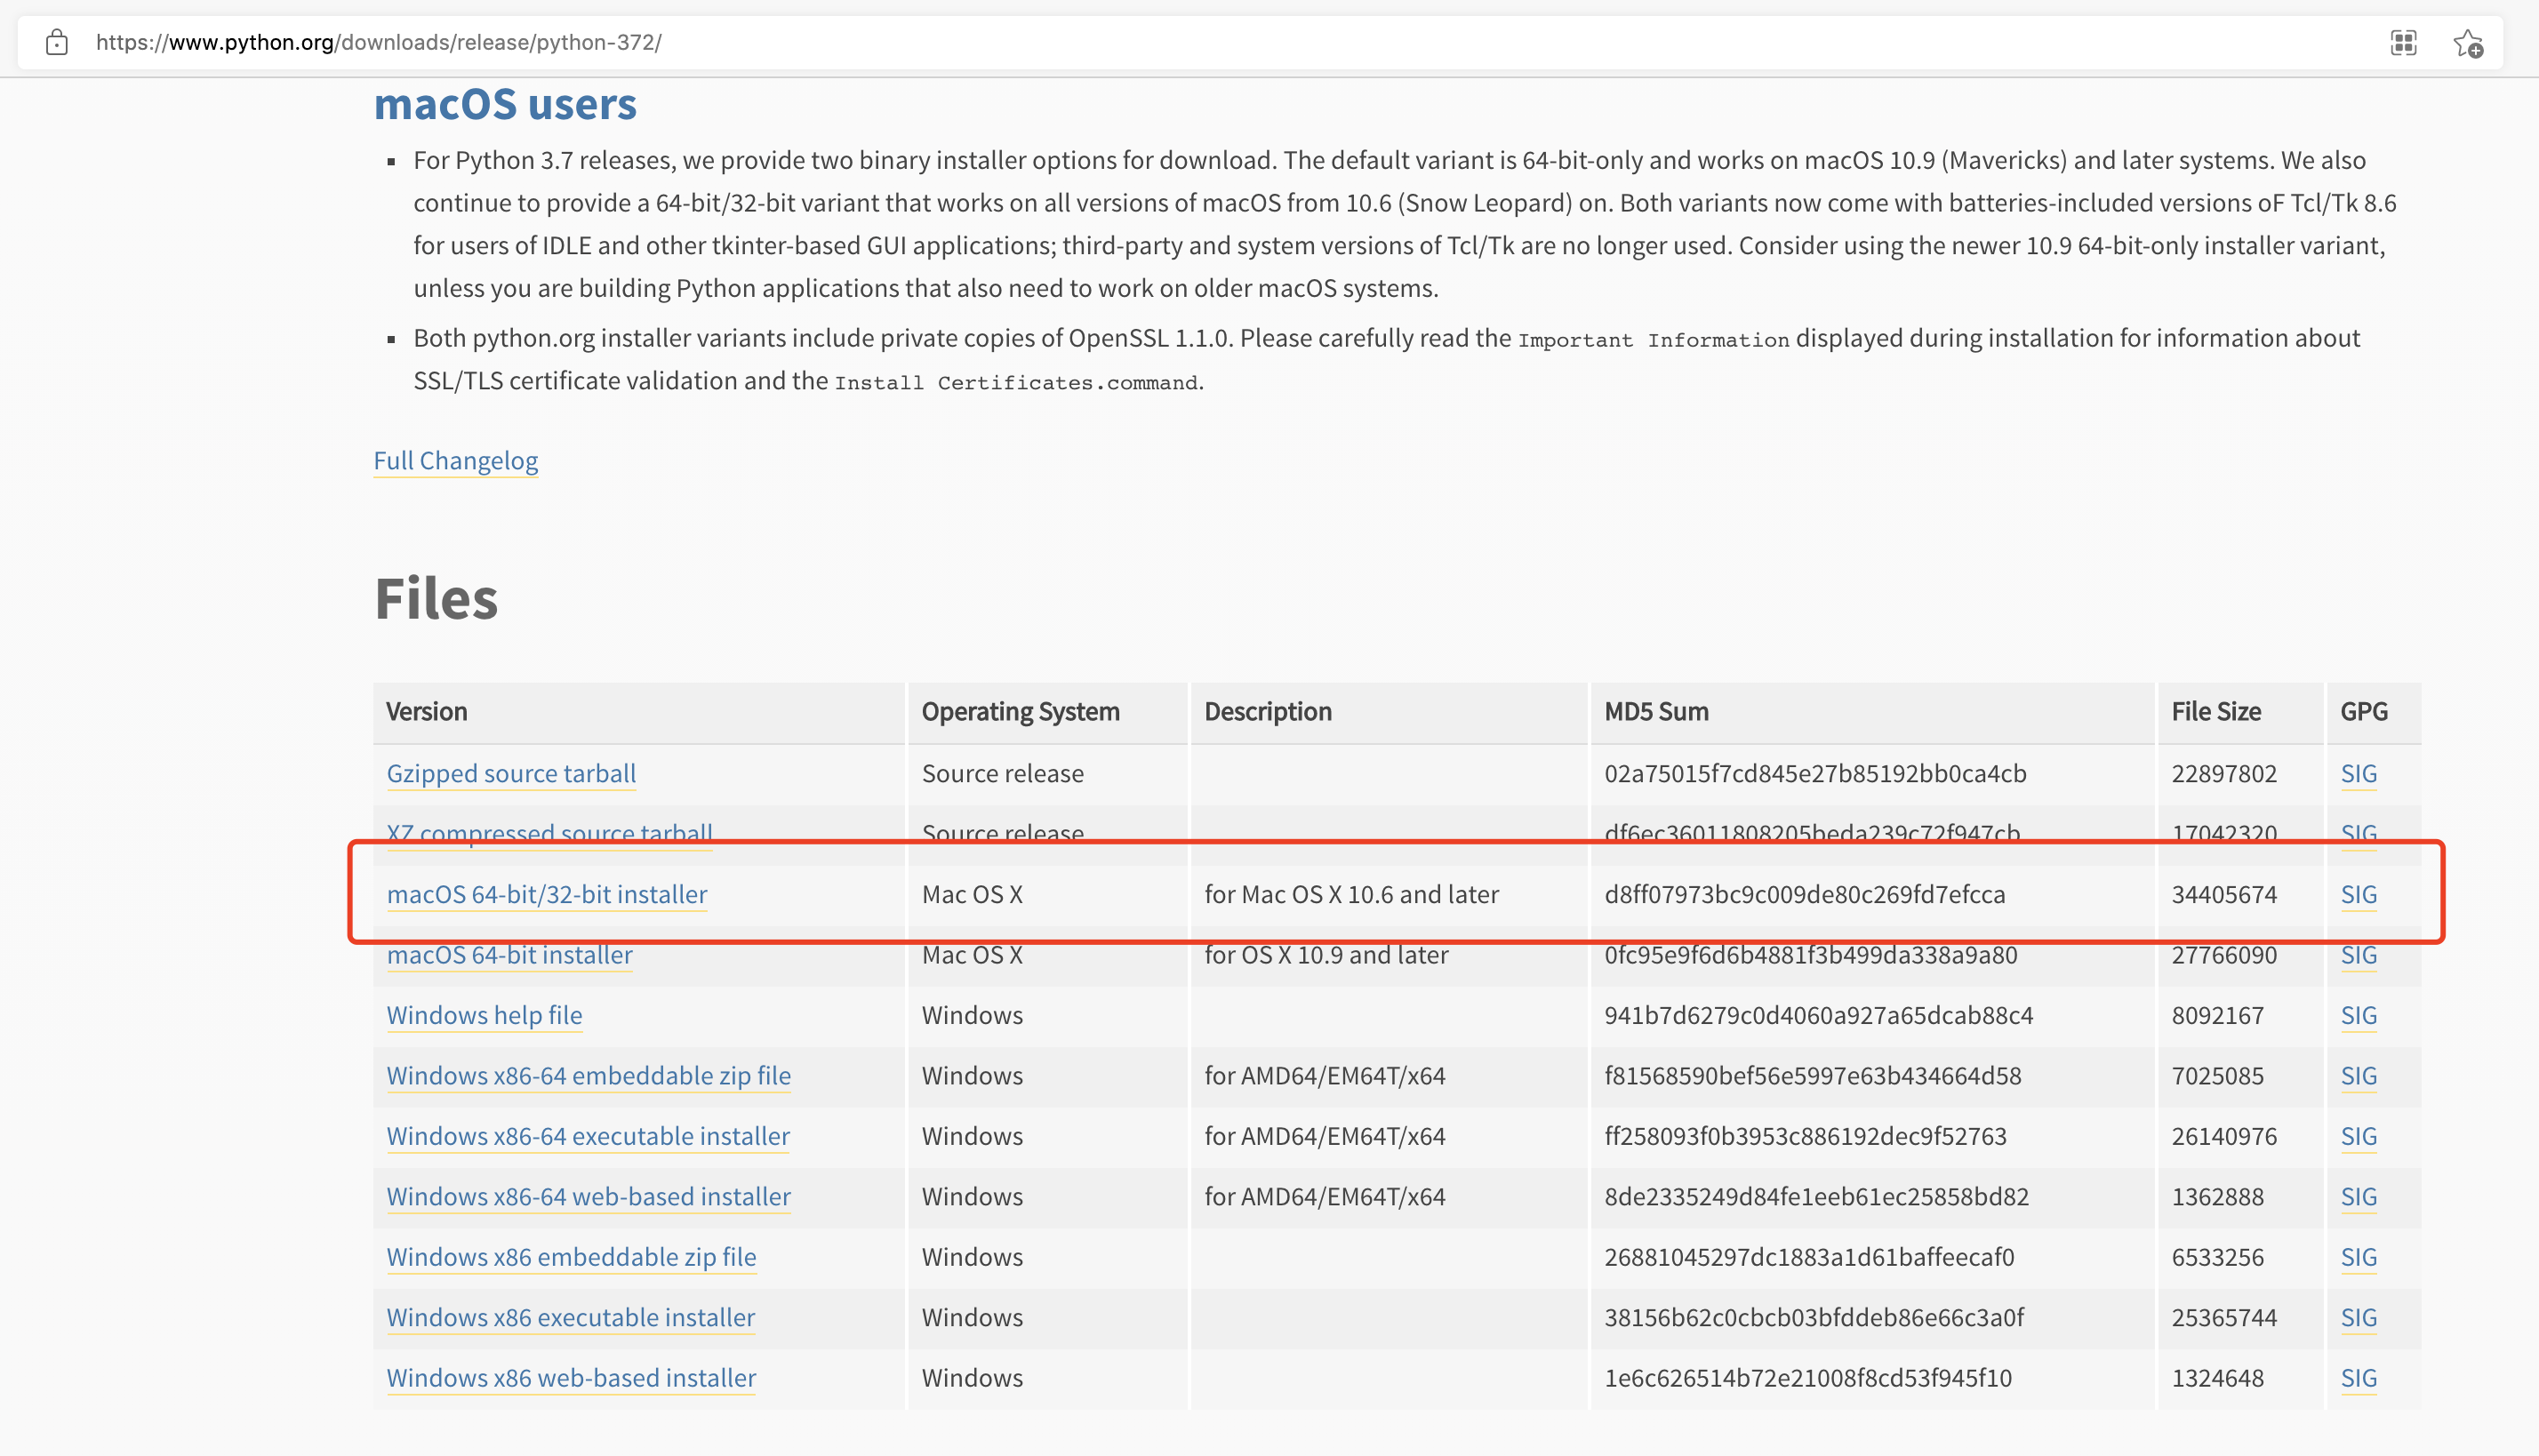Viewport: 2539px width, 1456px height.
Task: Select MD5 sum 8de2335249d84fe1eeb61ec25858bd82
Action: [x=1816, y=1196]
